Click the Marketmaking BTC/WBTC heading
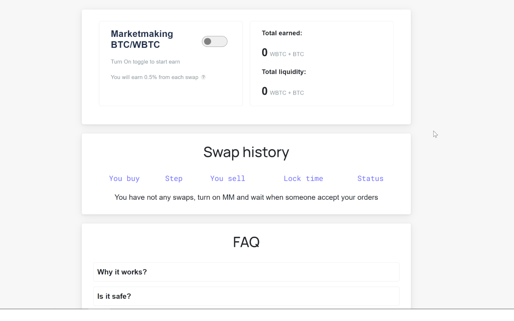Image resolution: width=514 pixels, height=321 pixels. click(x=142, y=39)
